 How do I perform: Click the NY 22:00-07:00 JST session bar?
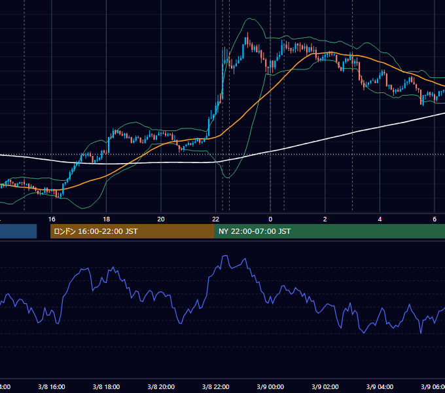(329, 231)
